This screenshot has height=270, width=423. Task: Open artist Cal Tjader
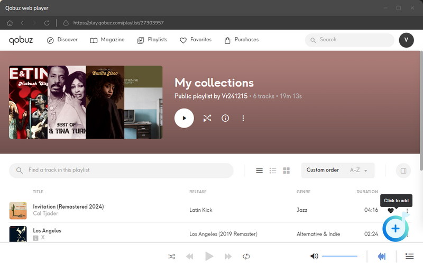tap(45, 213)
